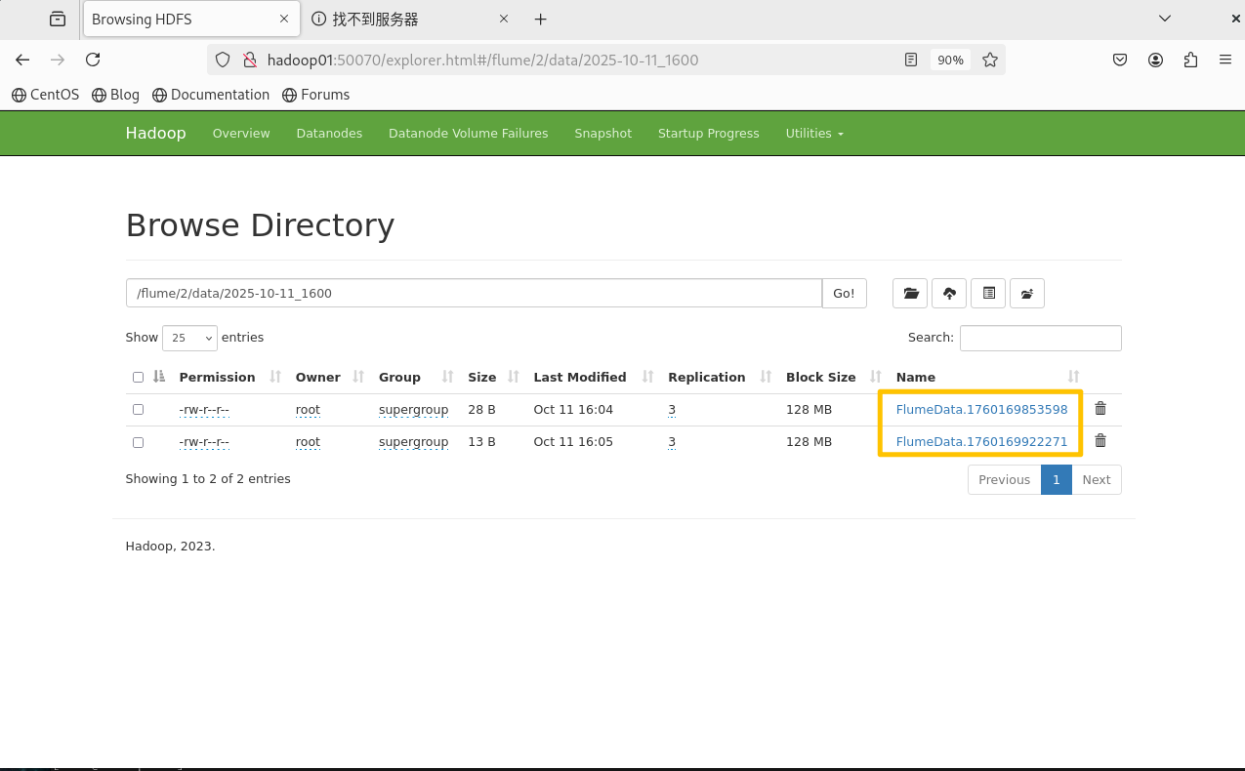Click permission -rw-r--r-- of 28 B file

(204, 410)
